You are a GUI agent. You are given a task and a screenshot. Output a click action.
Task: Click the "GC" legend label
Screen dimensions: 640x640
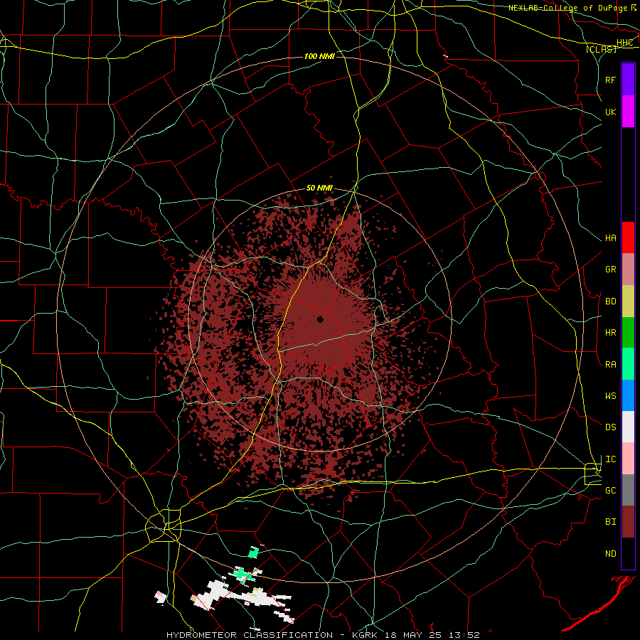click(610, 490)
